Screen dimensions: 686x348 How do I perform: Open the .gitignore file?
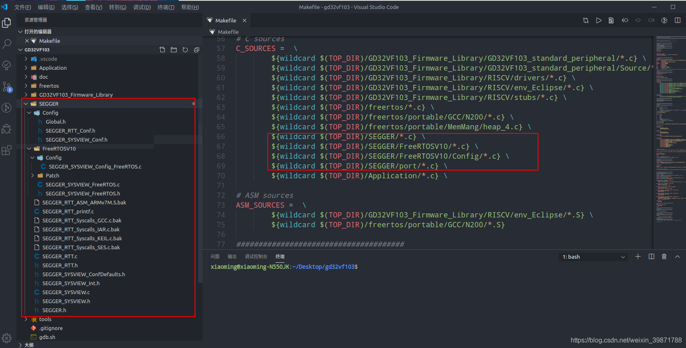[51, 328]
